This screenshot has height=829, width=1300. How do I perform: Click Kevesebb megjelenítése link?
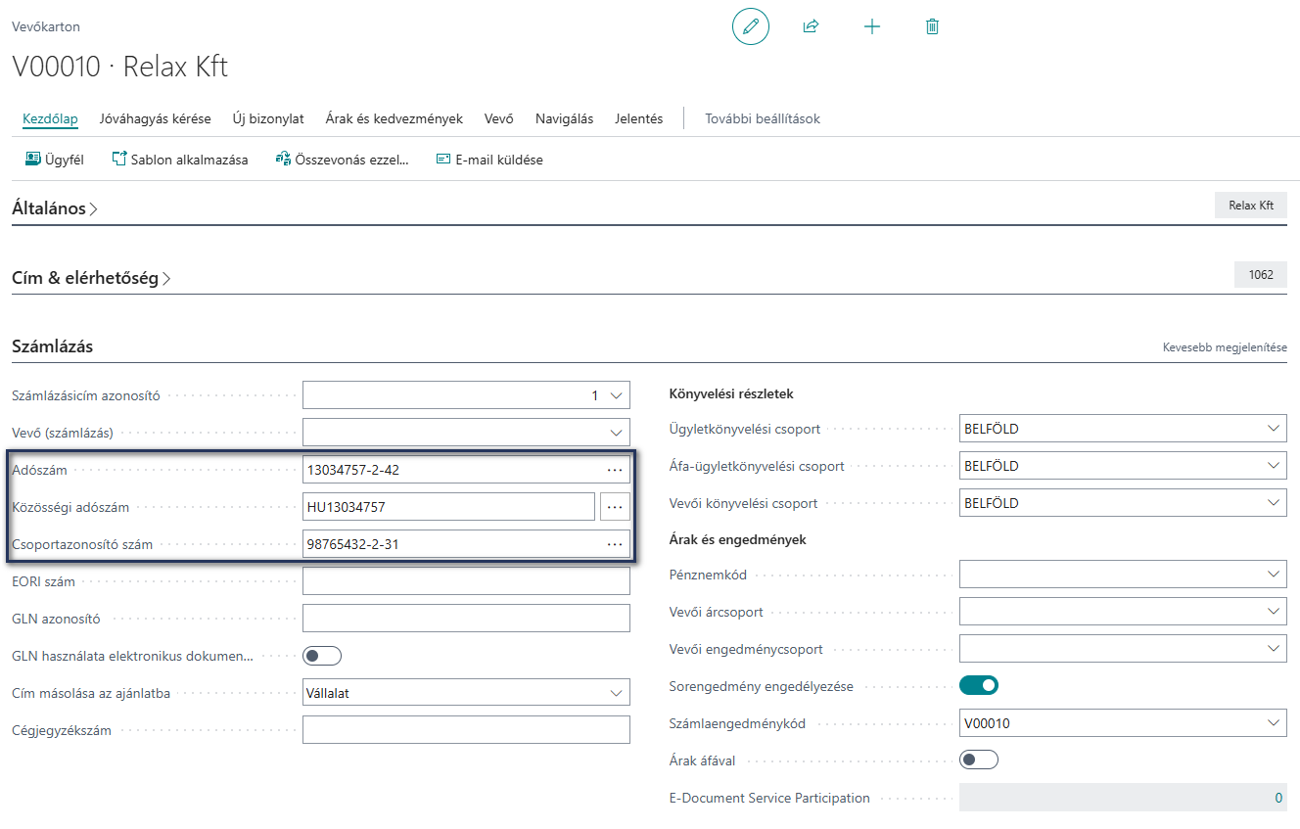pos(1225,347)
